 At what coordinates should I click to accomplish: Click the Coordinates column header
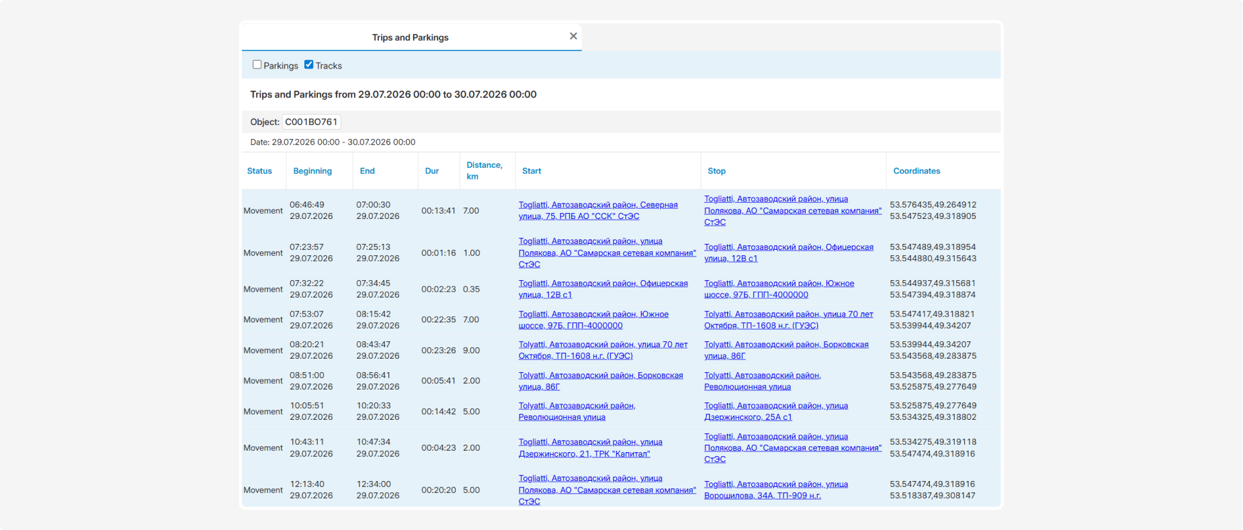(x=916, y=171)
